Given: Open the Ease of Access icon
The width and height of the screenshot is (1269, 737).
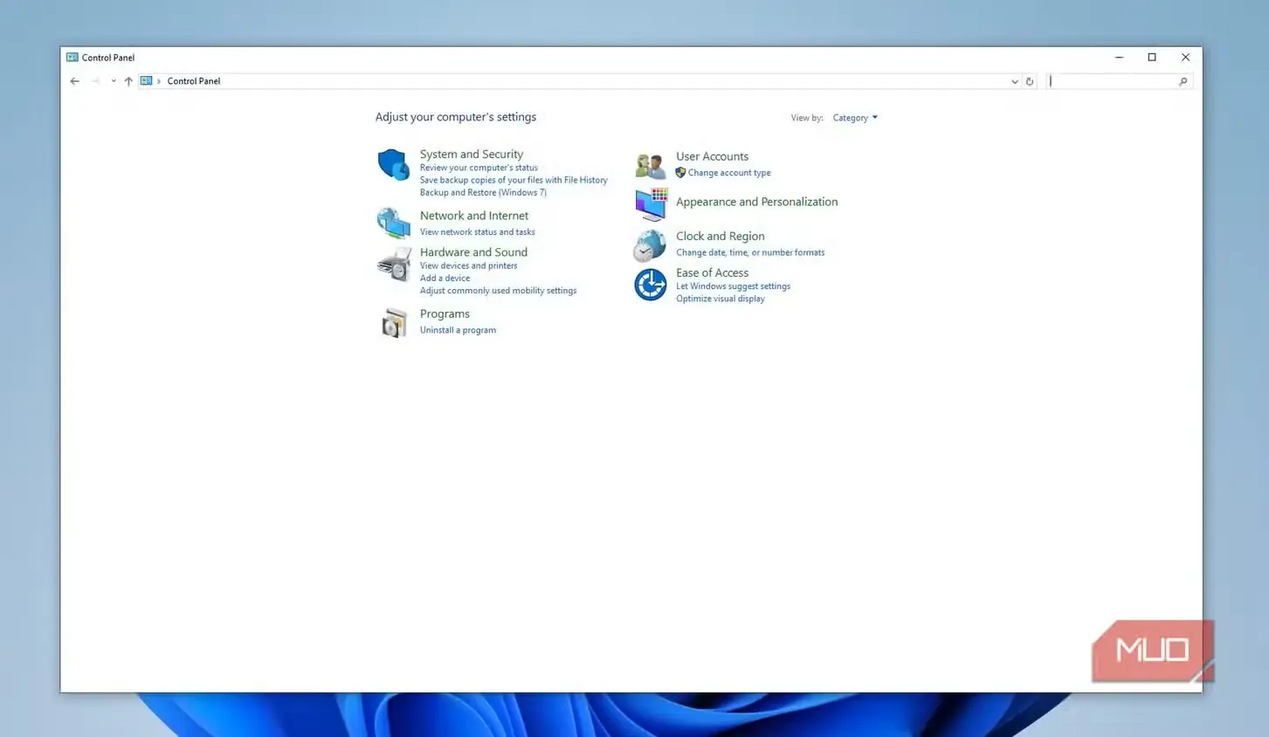Looking at the screenshot, I should (x=650, y=285).
